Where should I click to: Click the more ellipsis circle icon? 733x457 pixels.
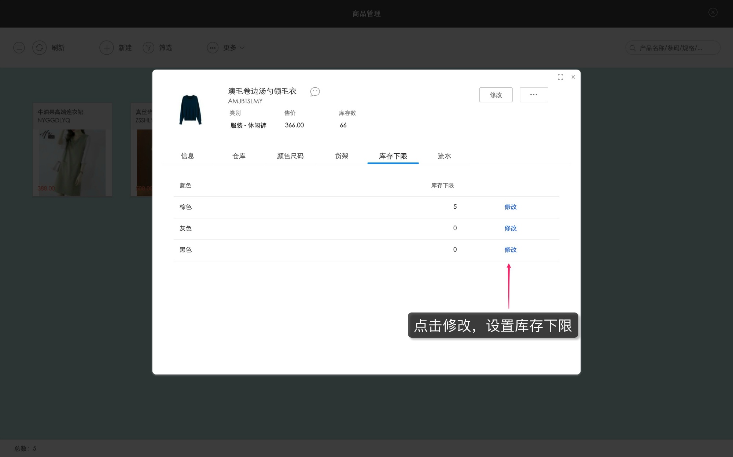[213, 48]
